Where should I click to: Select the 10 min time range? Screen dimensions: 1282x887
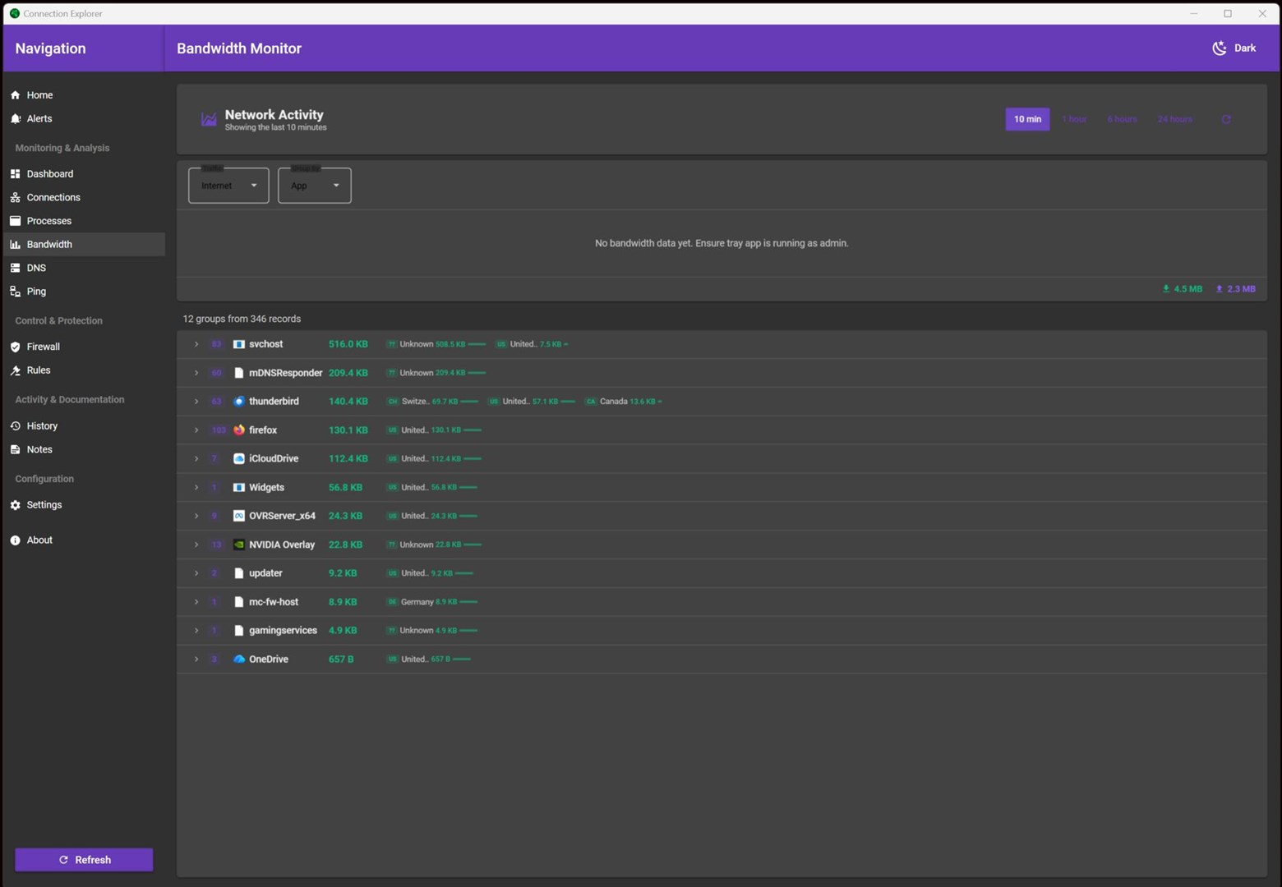(x=1027, y=120)
